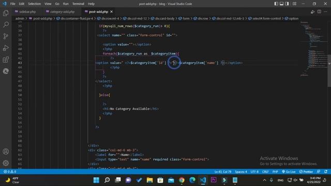Open Adobe Premiere Pro from taskbar
331x186 pixels.
point(214,180)
